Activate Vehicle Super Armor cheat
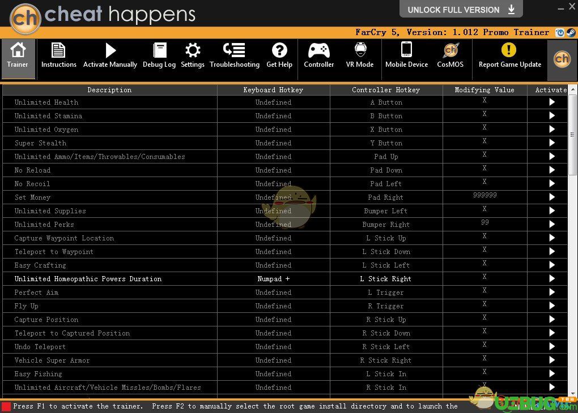The width and height of the screenshot is (578, 413). tap(551, 361)
